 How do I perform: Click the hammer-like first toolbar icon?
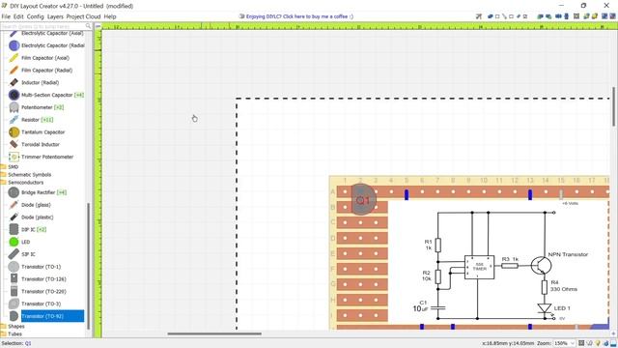tap(479, 16)
